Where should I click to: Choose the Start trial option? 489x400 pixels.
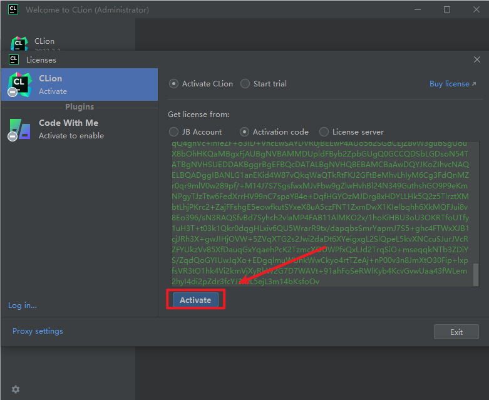[245, 84]
